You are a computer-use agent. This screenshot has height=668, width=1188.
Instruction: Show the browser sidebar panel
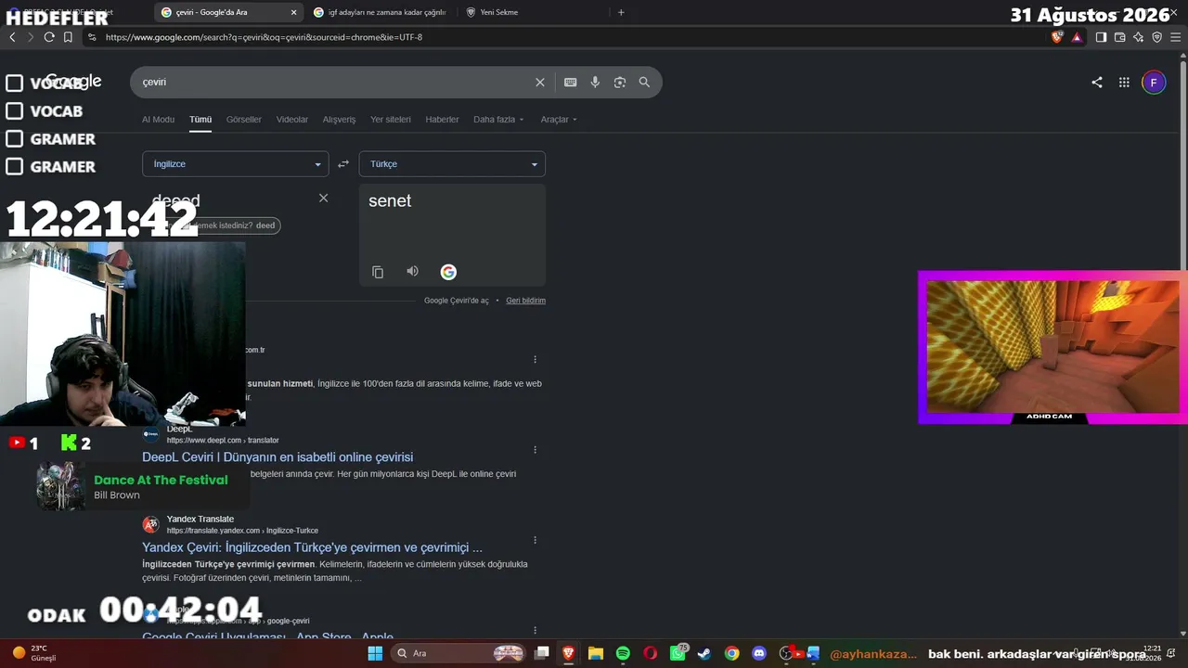click(x=1101, y=37)
